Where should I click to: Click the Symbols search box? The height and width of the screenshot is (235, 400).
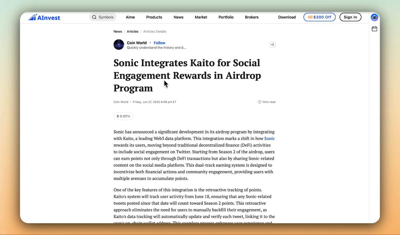pyautogui.click(x=103, y=17)
